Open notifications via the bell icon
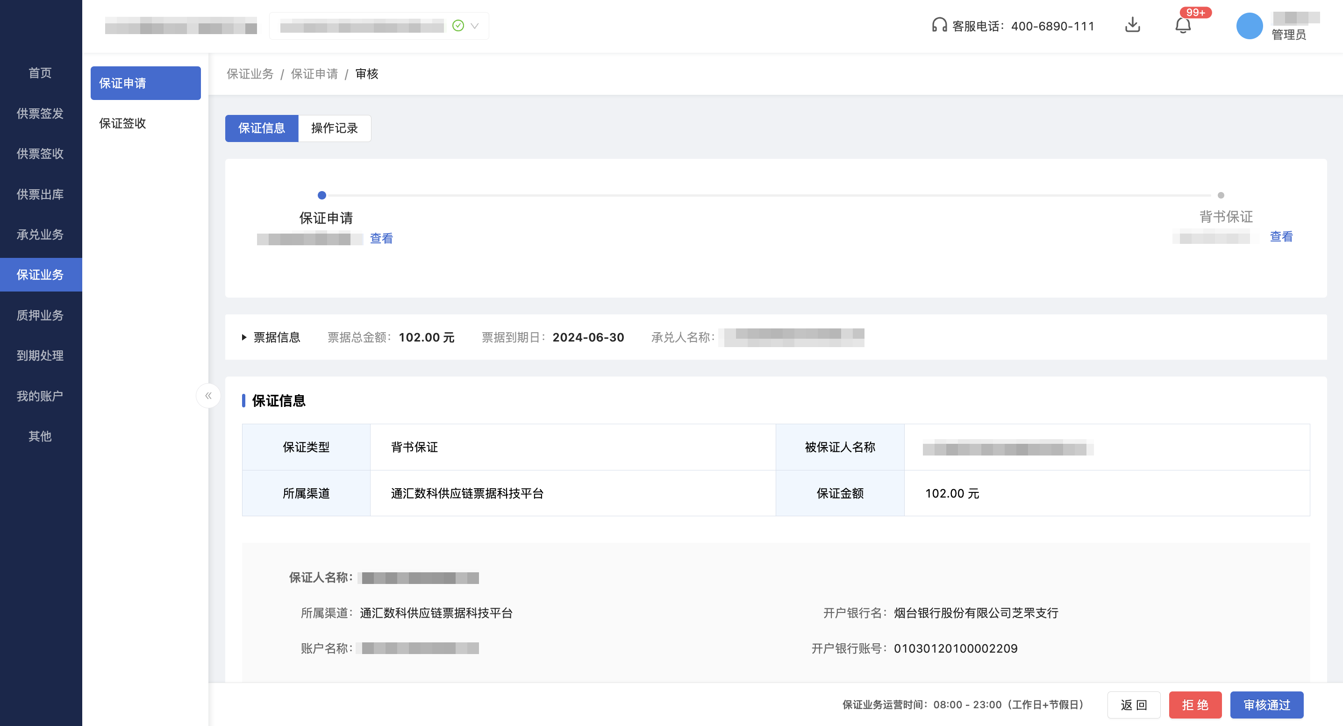 1184,26
